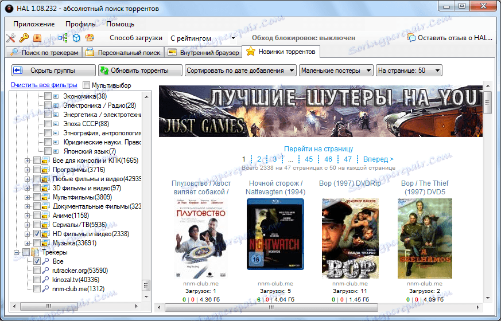Click the Трекеры folder icon
The height and width of the screenshot is (321, 501).
click(35, 252)
